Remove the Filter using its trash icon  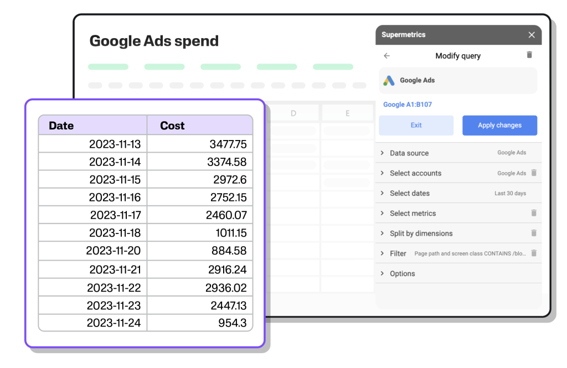[534, 253]
